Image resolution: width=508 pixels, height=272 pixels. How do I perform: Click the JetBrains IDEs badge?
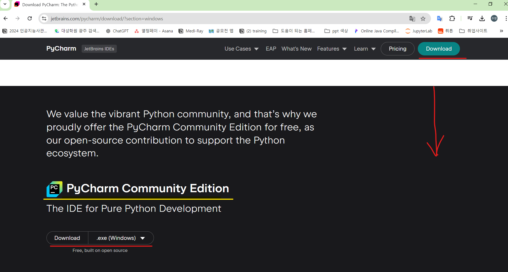(x=99, y=49)
